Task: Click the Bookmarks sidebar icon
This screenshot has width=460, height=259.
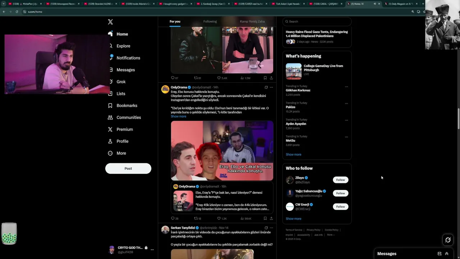Action: click(x=110, y=105)
